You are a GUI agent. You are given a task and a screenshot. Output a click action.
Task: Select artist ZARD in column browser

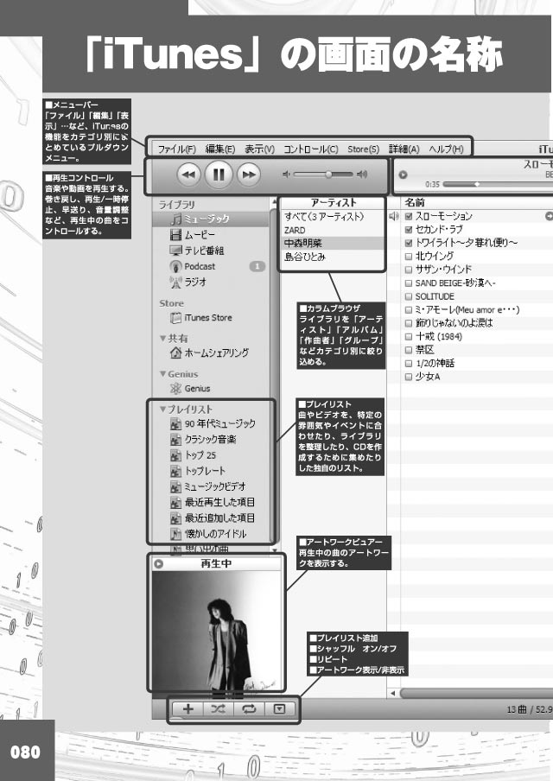pos(295,230)
